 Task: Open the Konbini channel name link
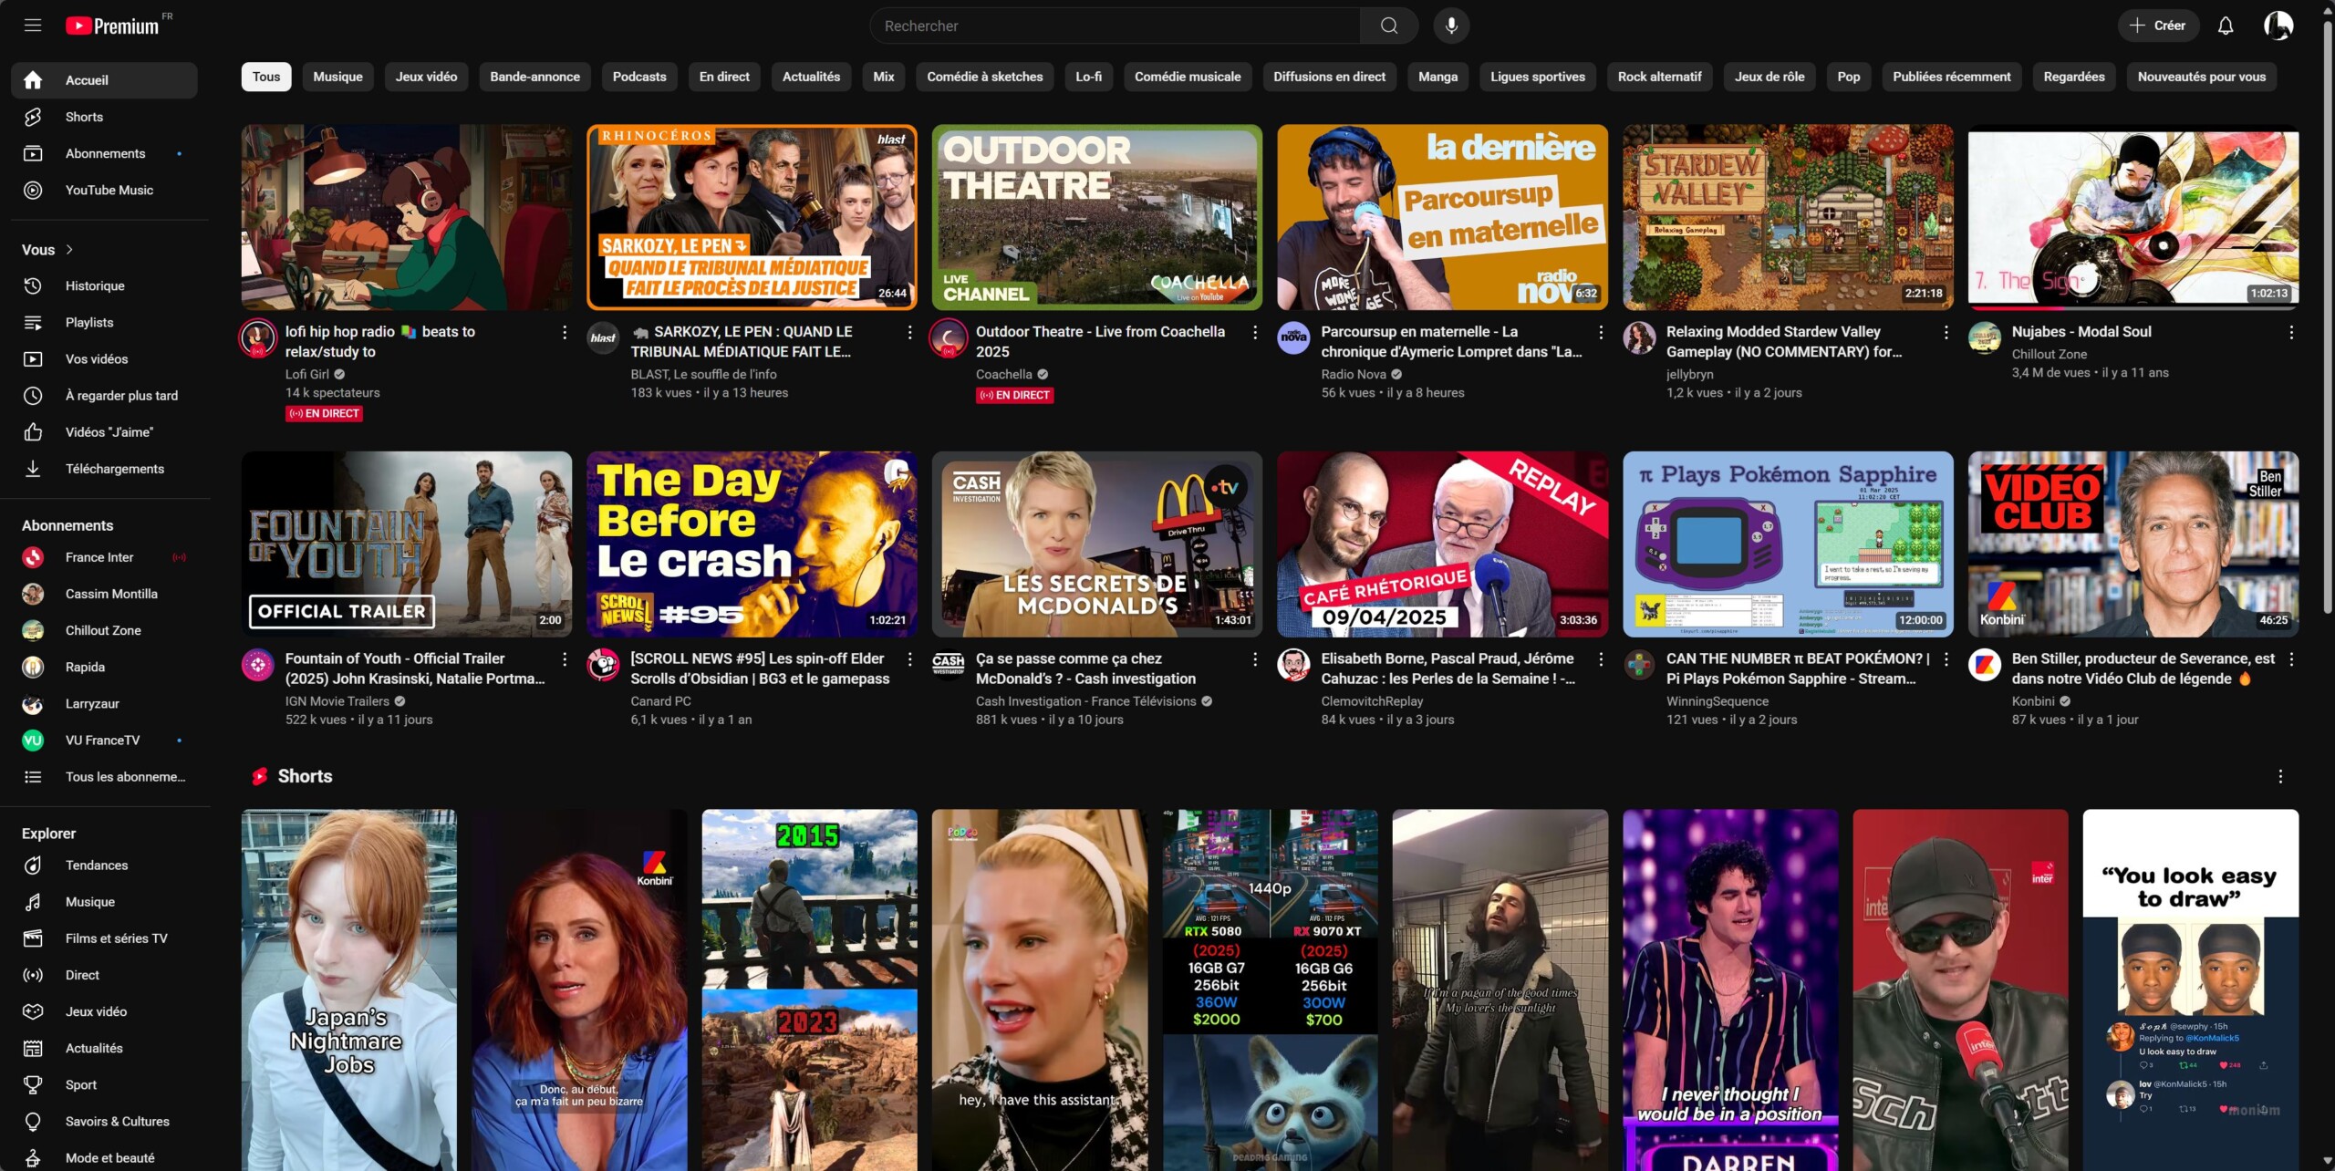2033,701
